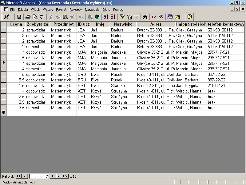Image resolution: width=246 pixels, height=185 pixels.
Task: Sort descending Z-A
Action: click(x=113, y=17)
